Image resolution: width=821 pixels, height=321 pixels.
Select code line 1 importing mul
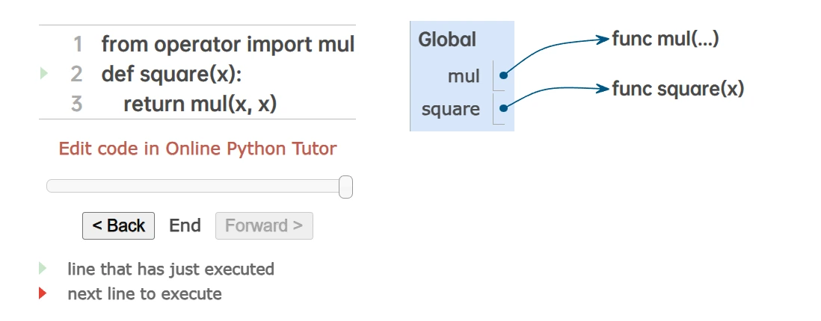[227, 45]
